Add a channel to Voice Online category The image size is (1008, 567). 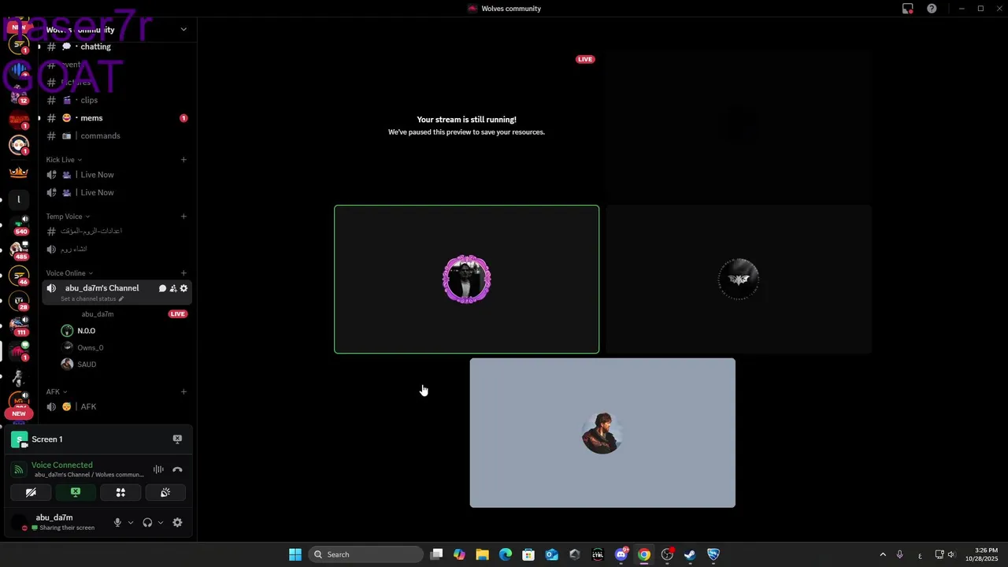(183, 273)
